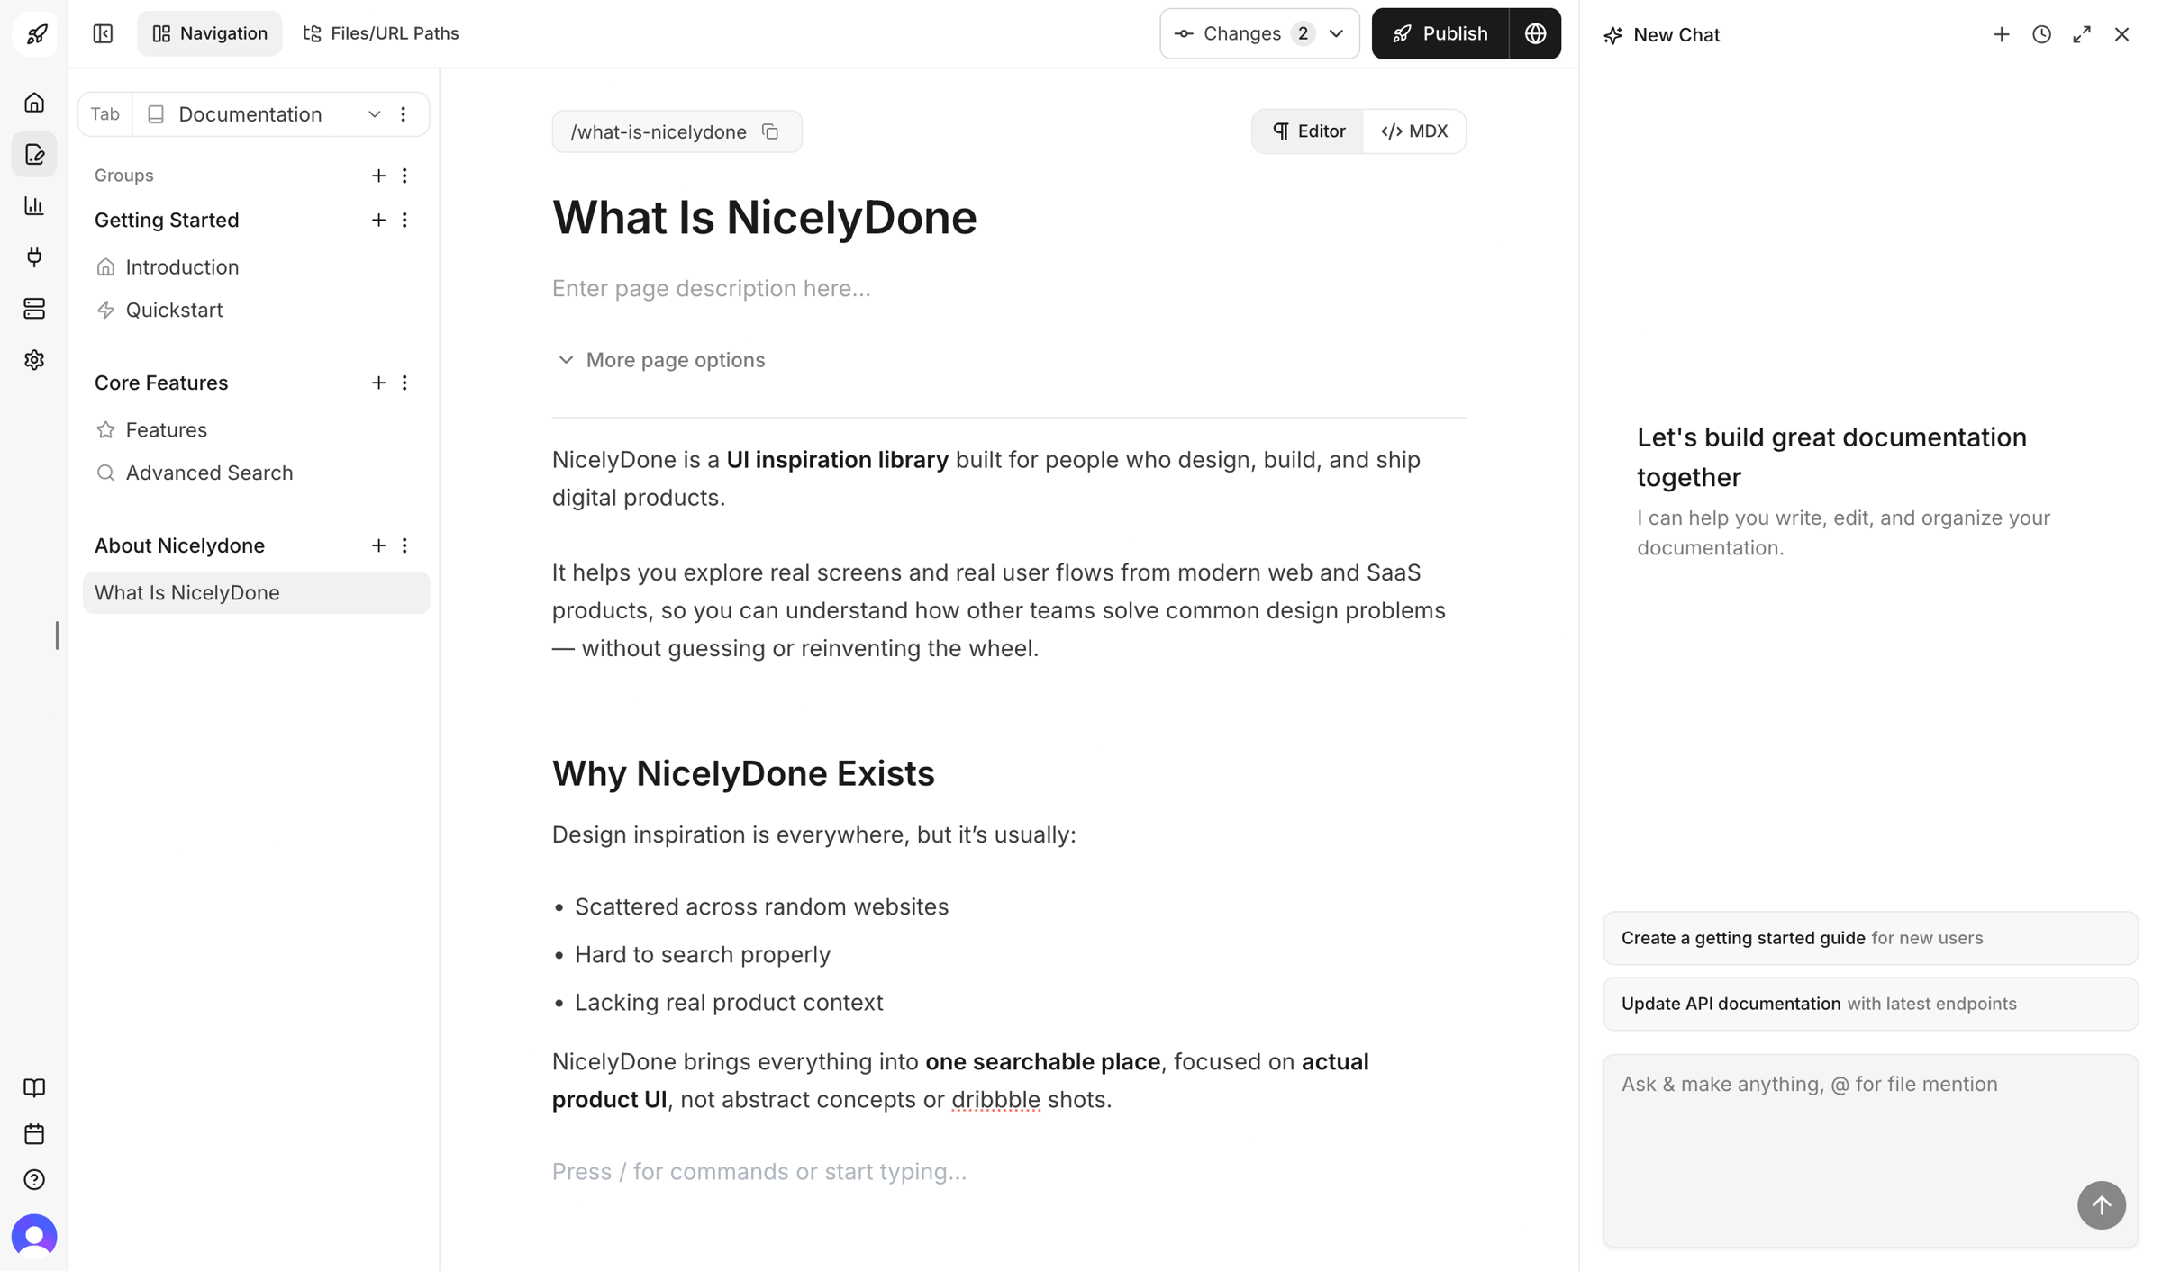Open the calendar icon in left rail

click(34, 1134)
